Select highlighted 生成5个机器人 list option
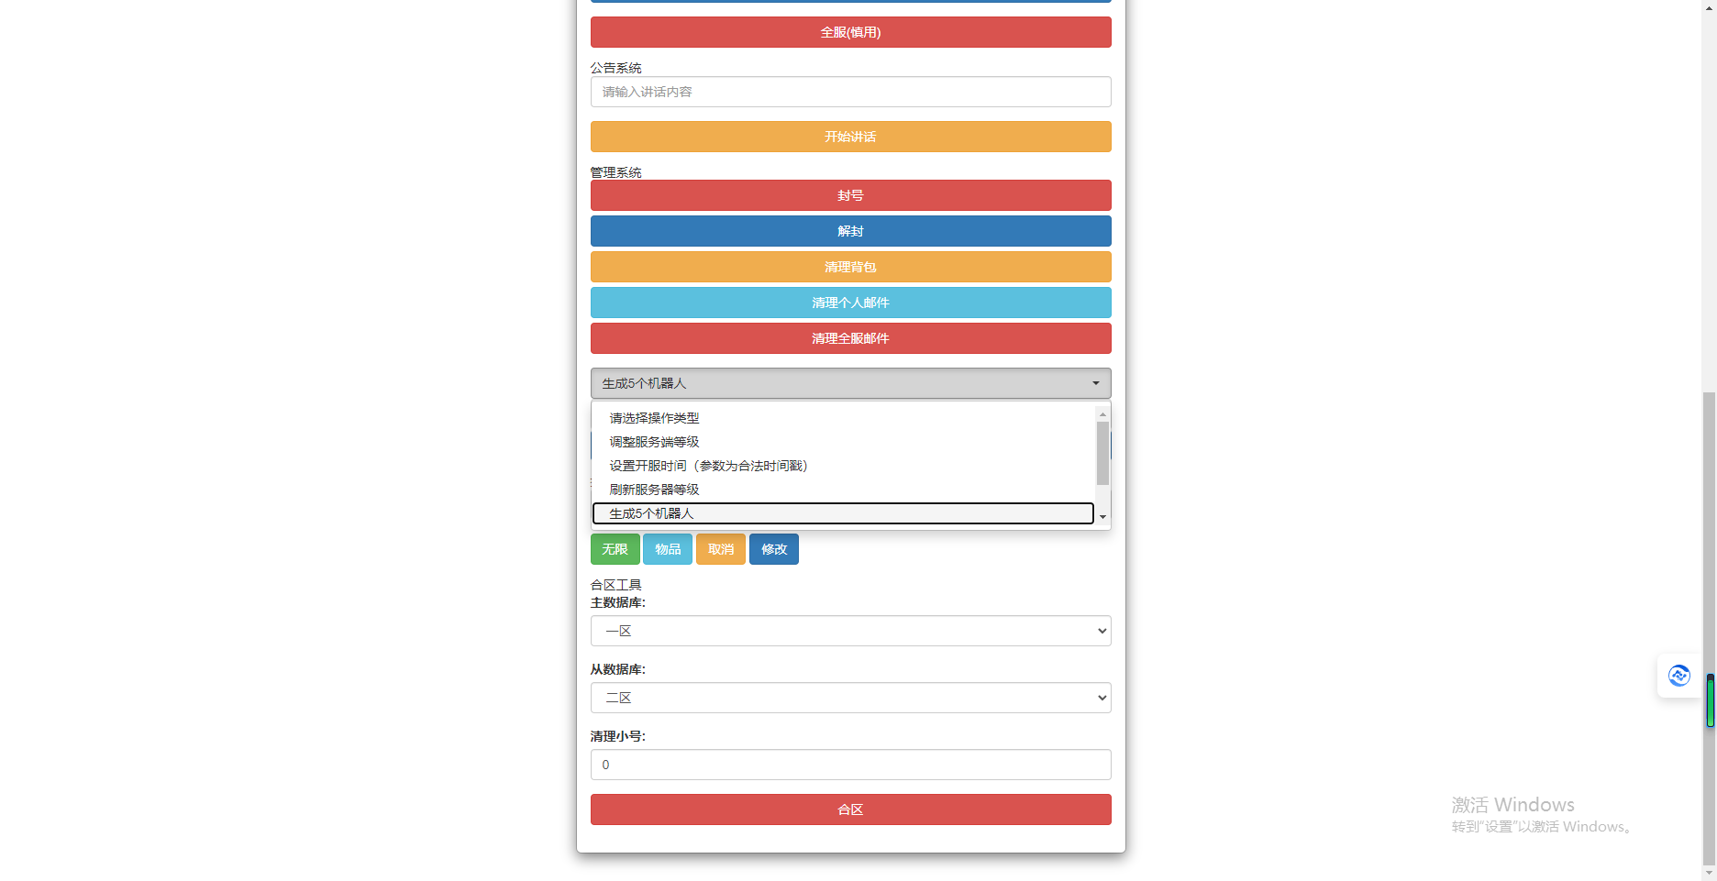 tap(843, 513)
